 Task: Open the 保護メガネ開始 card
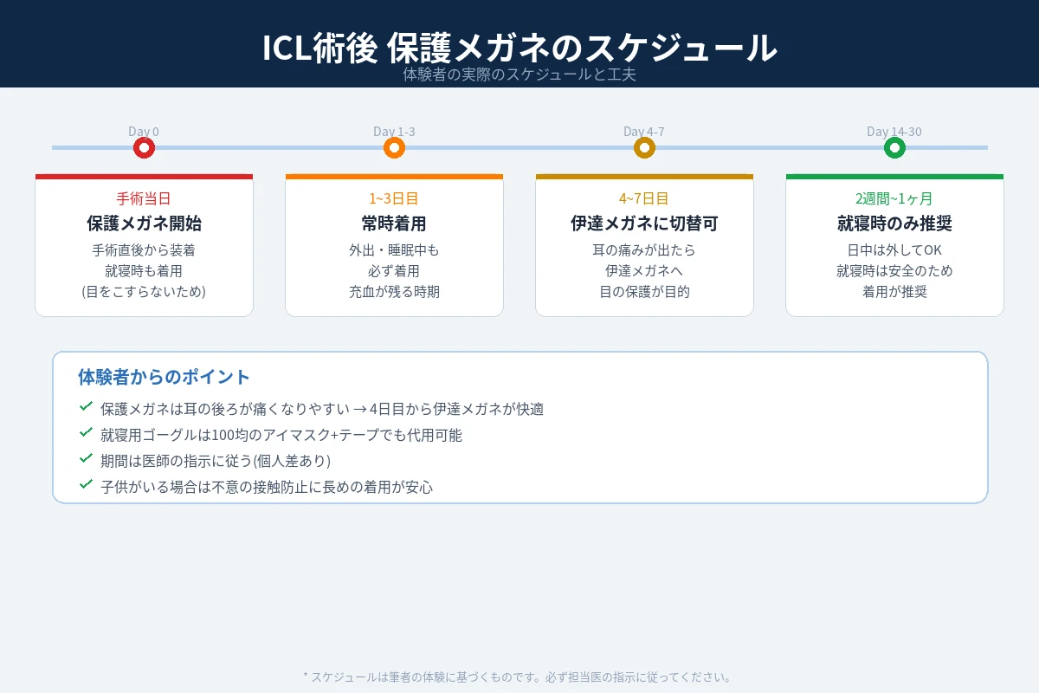[144, 223]
